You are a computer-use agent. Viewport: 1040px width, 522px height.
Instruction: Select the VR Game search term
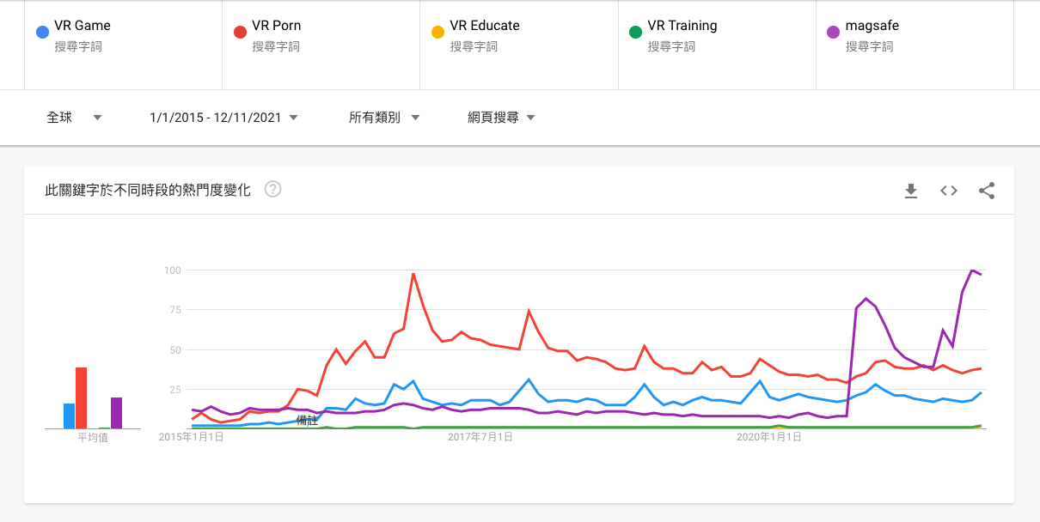[82, 26]
